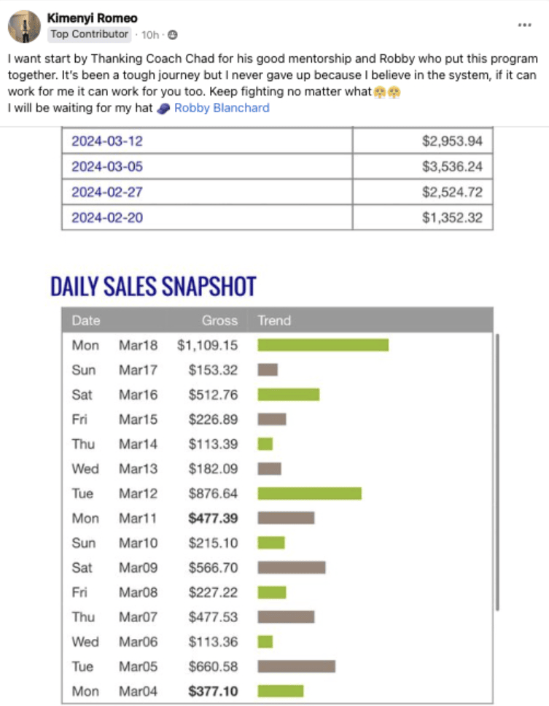Click the Date column header
This screenshot has height=706, width=549.
coord(86,321)
